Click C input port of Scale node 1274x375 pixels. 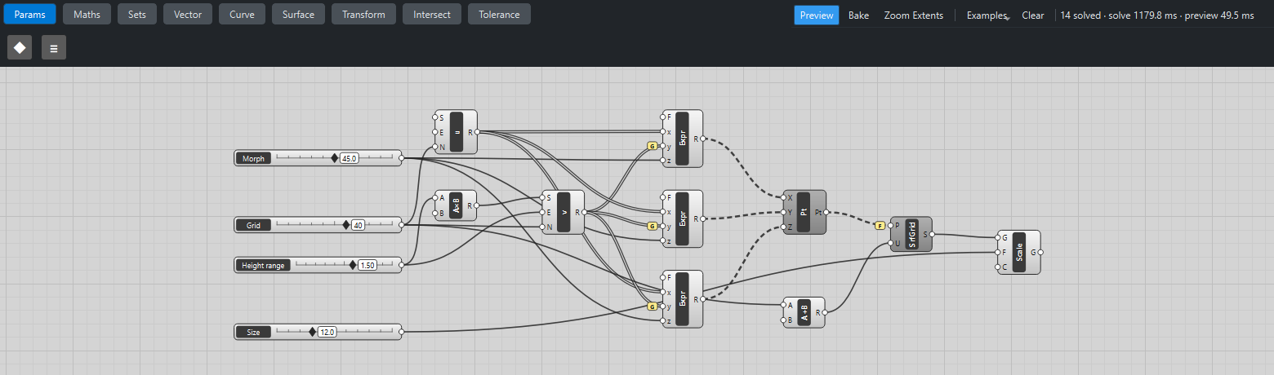[997, 267]
